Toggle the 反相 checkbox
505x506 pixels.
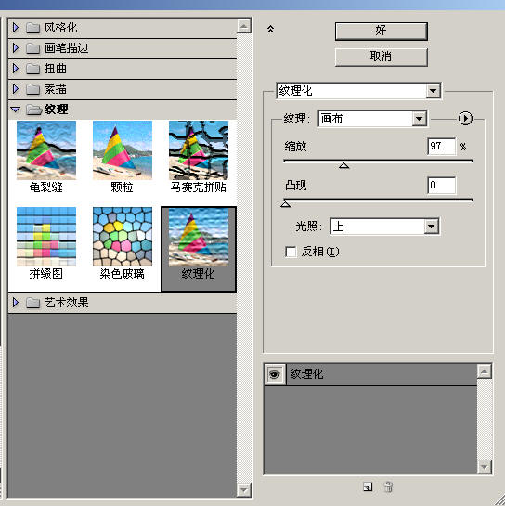(x=291, y=252)
